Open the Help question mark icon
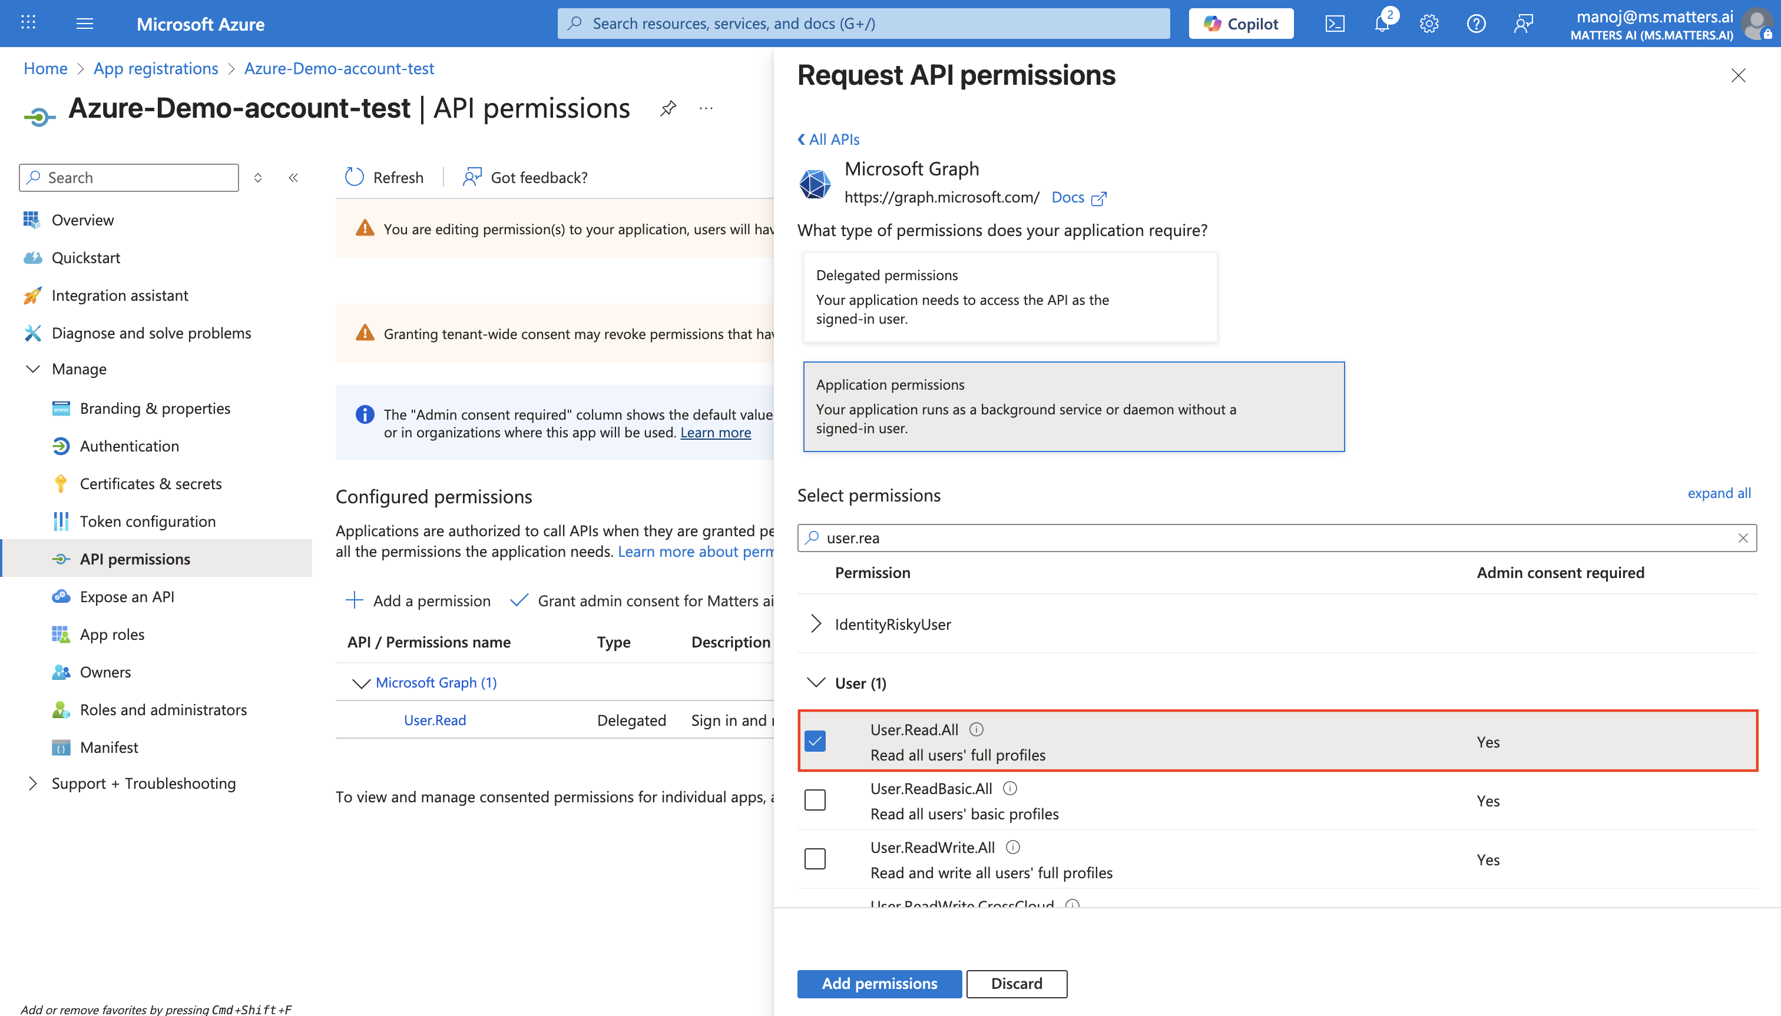Screen dimensions: 1781x1016 1476,24
